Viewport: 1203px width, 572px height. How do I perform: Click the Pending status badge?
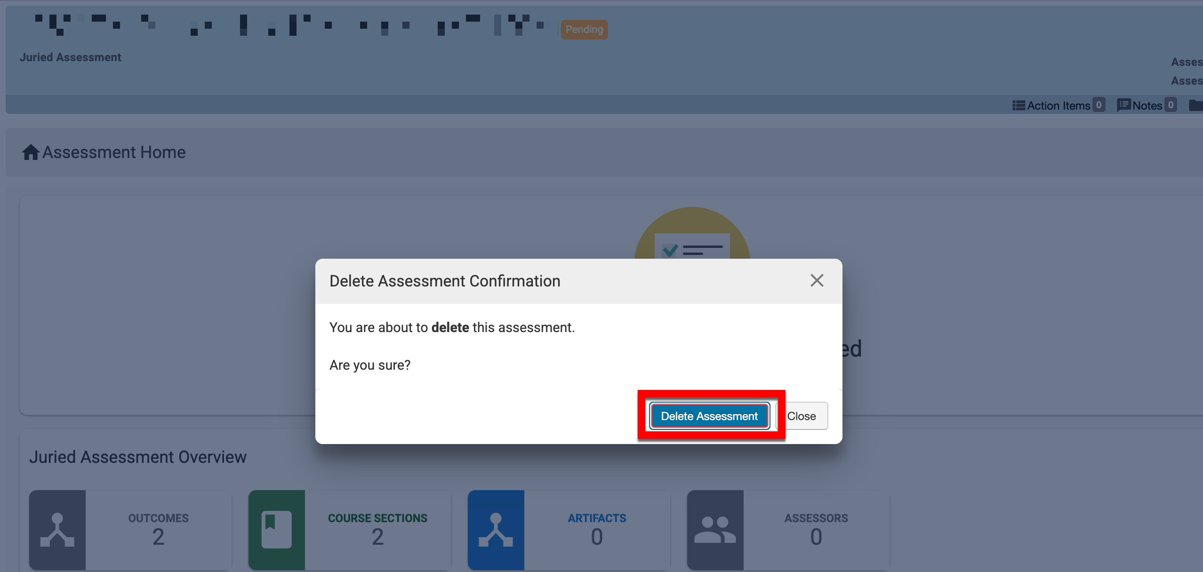[x=584, y=30]
